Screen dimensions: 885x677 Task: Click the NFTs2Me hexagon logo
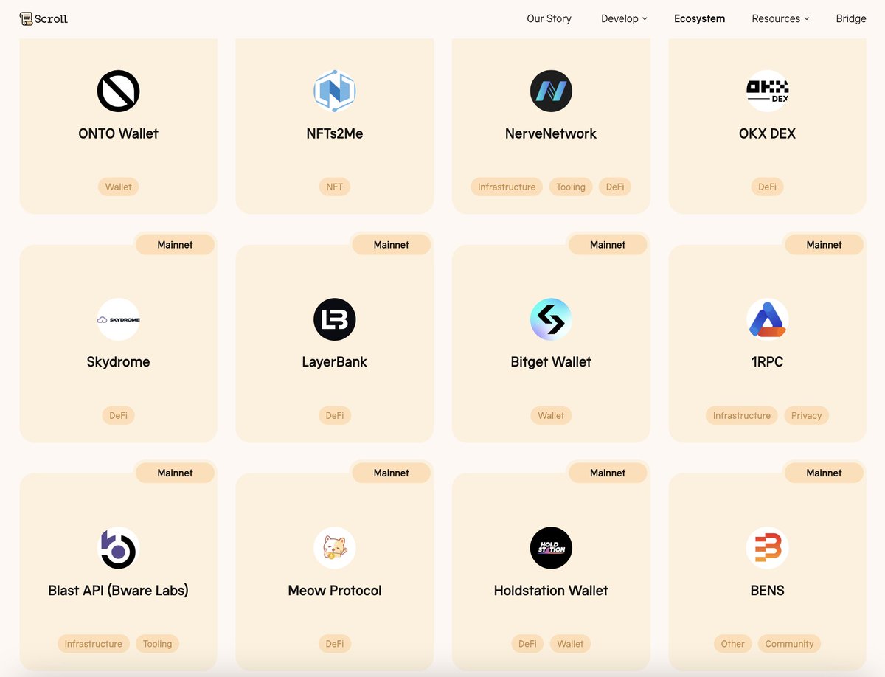[x=334, y=91]
